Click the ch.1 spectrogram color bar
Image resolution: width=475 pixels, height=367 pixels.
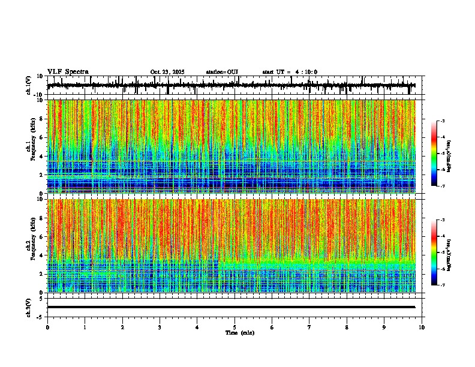point(434,154)
